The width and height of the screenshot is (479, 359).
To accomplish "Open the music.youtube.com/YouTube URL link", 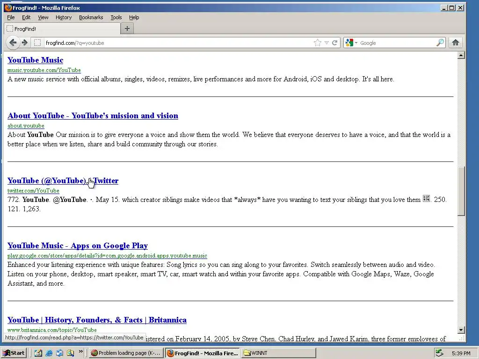I will (x=44, y=70).
